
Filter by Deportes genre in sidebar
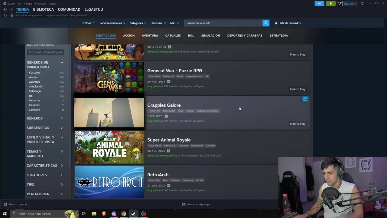(35, 101)
